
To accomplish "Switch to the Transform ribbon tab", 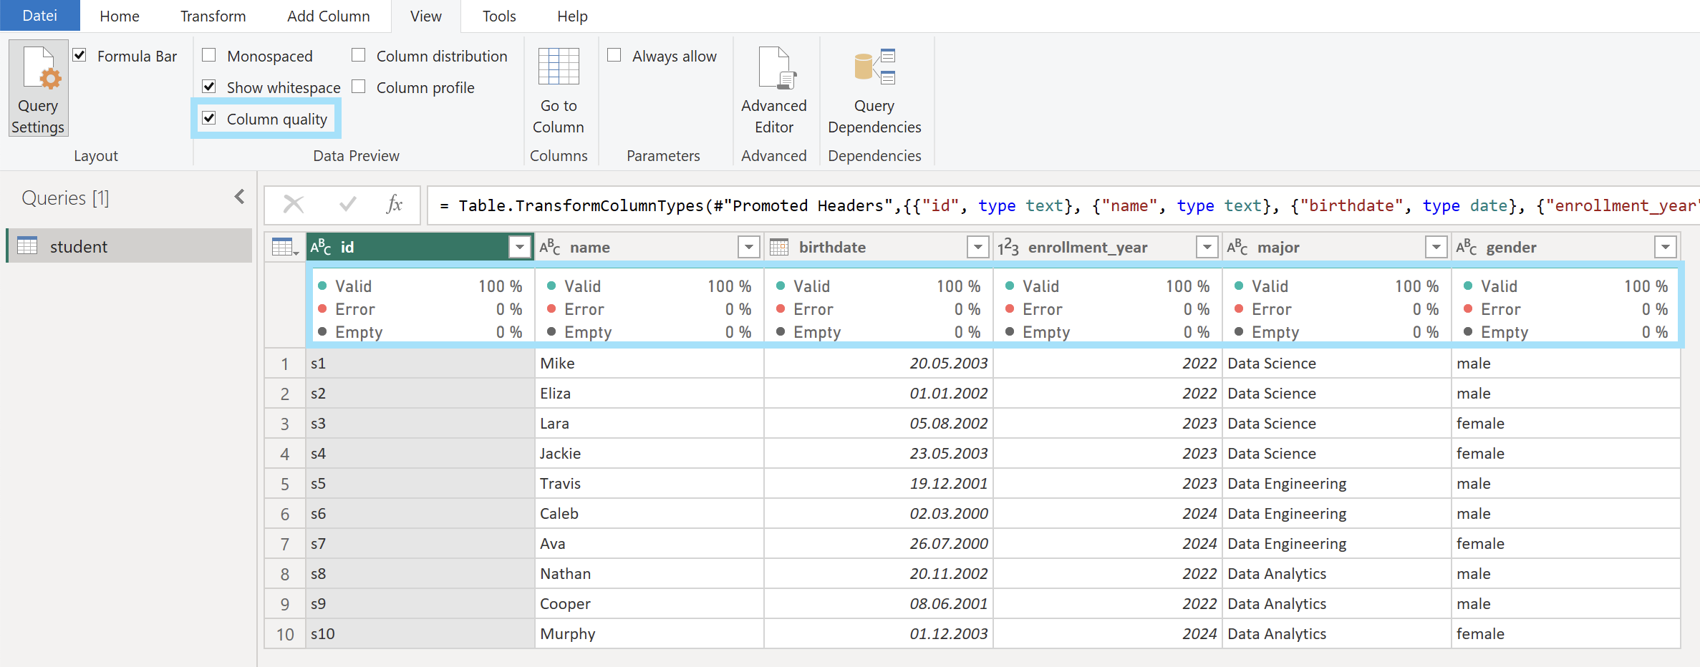I will [x=213, y=16].
